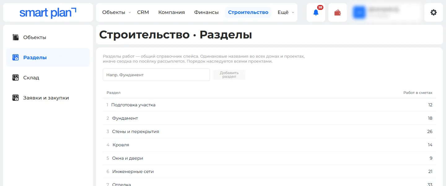This screenshot has width=446, height=186.
Task: Click count 26 in Стены и перекрытия row
Action: coord(430,131)
